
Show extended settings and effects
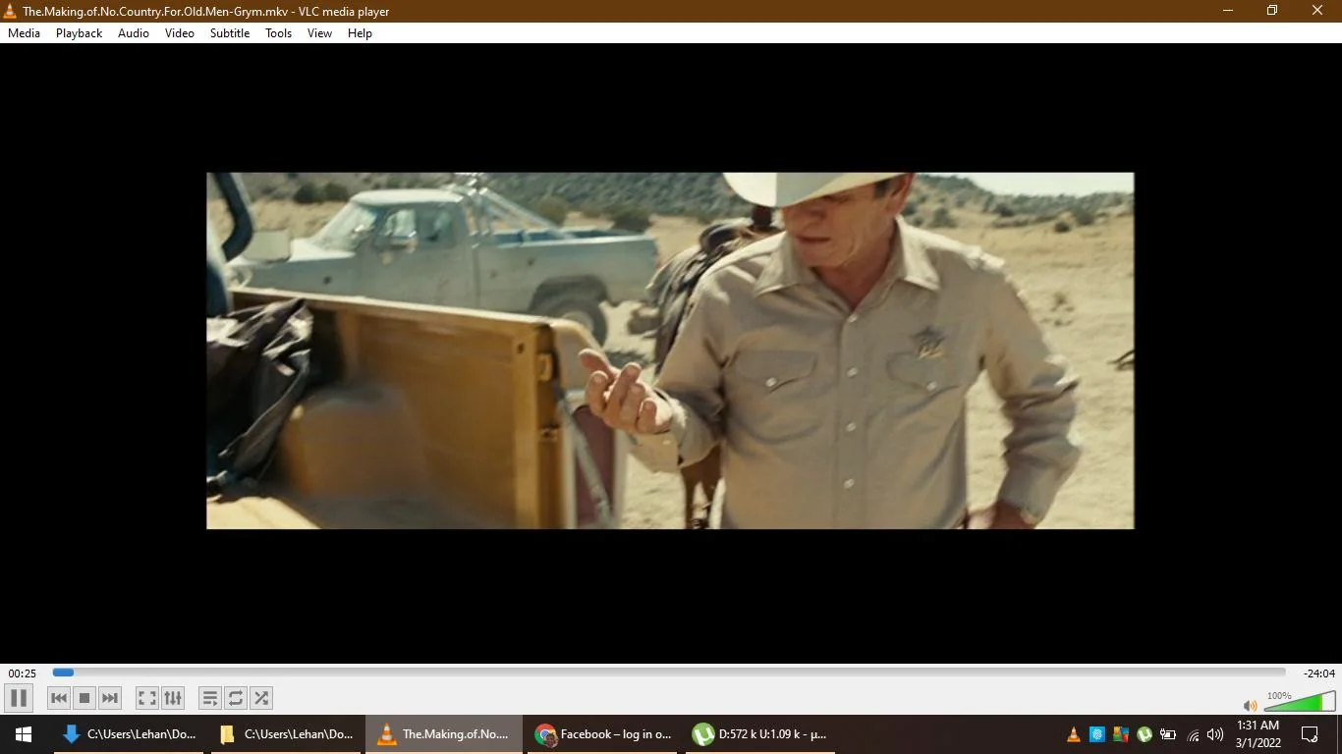pos(173,698)
